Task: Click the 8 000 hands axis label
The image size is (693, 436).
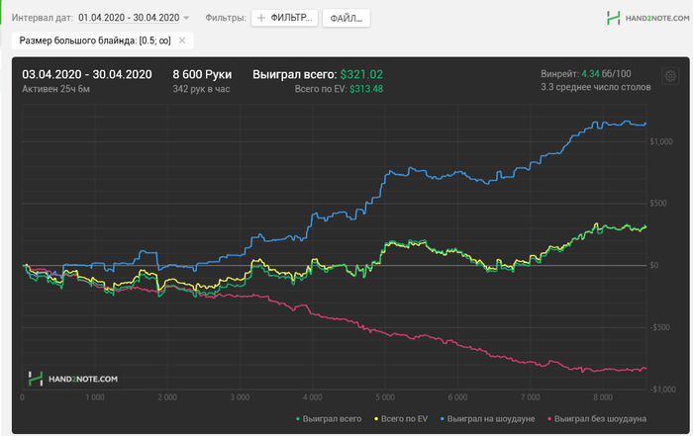Action: [x=603, y=397]
